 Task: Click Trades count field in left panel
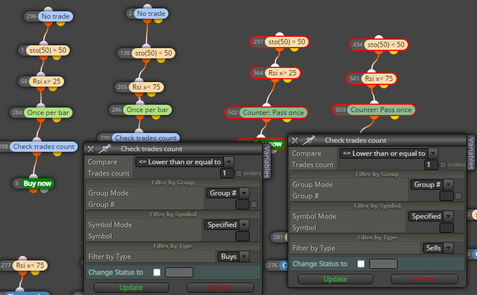(x=227, y=173)
